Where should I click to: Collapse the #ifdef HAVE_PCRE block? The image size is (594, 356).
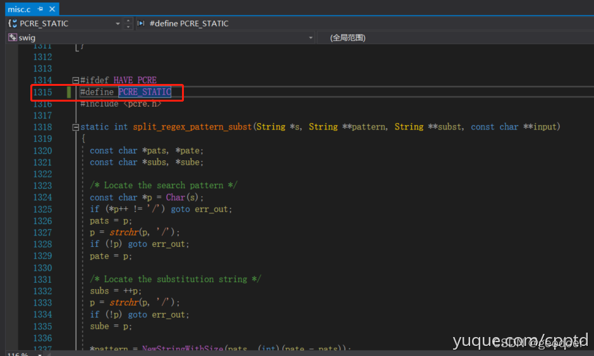point(75,80)
